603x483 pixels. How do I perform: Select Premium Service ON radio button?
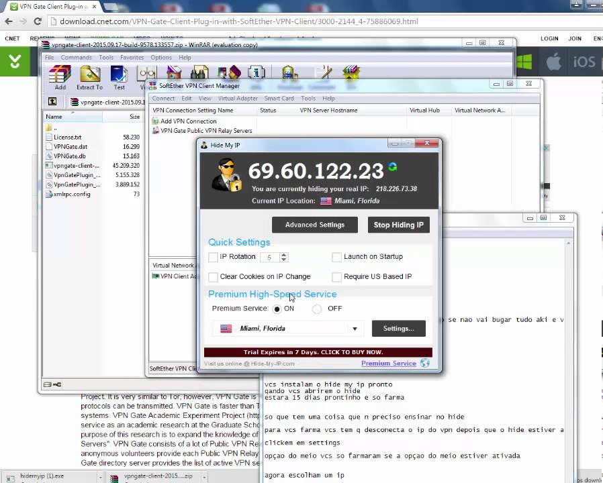pos(277,309)
